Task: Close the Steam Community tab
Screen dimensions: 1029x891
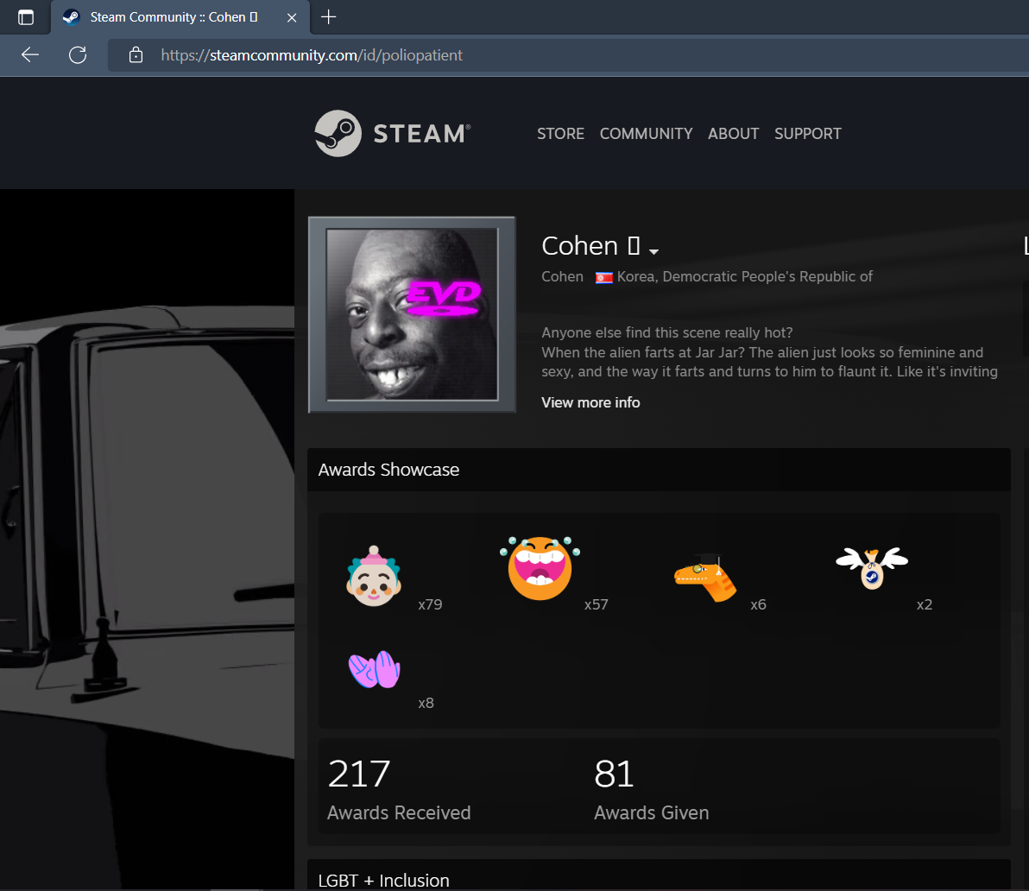Action: point(292,18)
